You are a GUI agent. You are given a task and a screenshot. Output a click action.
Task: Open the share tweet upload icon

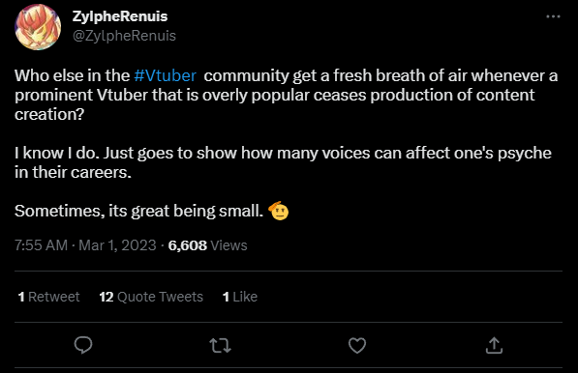[494, 345]
